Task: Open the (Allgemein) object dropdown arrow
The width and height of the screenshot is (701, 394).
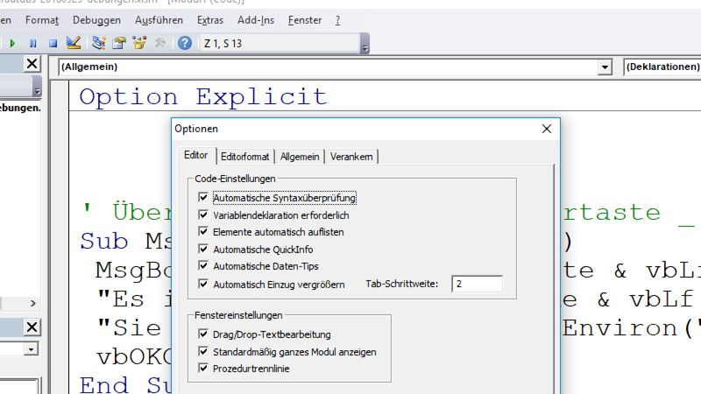Action: point(605,67)
